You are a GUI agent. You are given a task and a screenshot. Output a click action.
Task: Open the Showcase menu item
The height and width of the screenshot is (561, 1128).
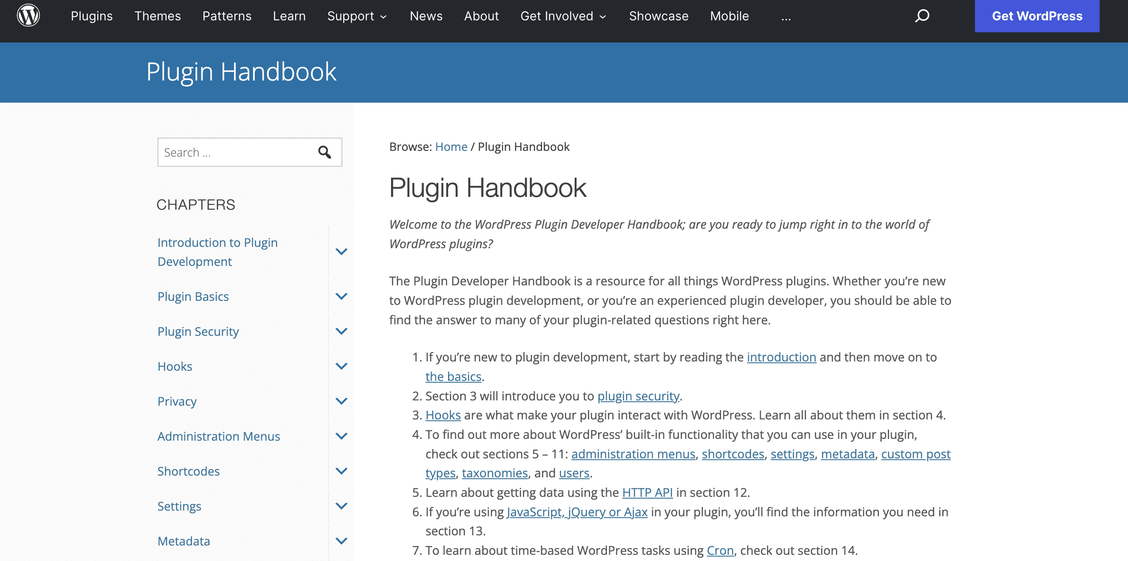tap(658, 16)
